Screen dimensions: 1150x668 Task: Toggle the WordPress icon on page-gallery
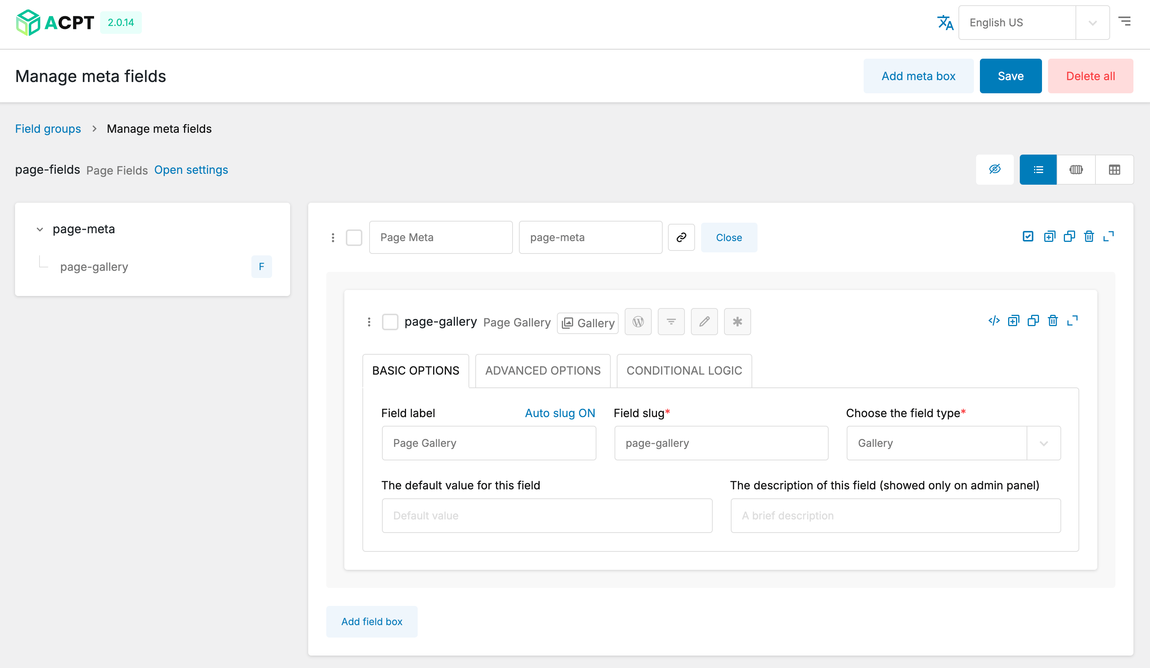[638, 322]
